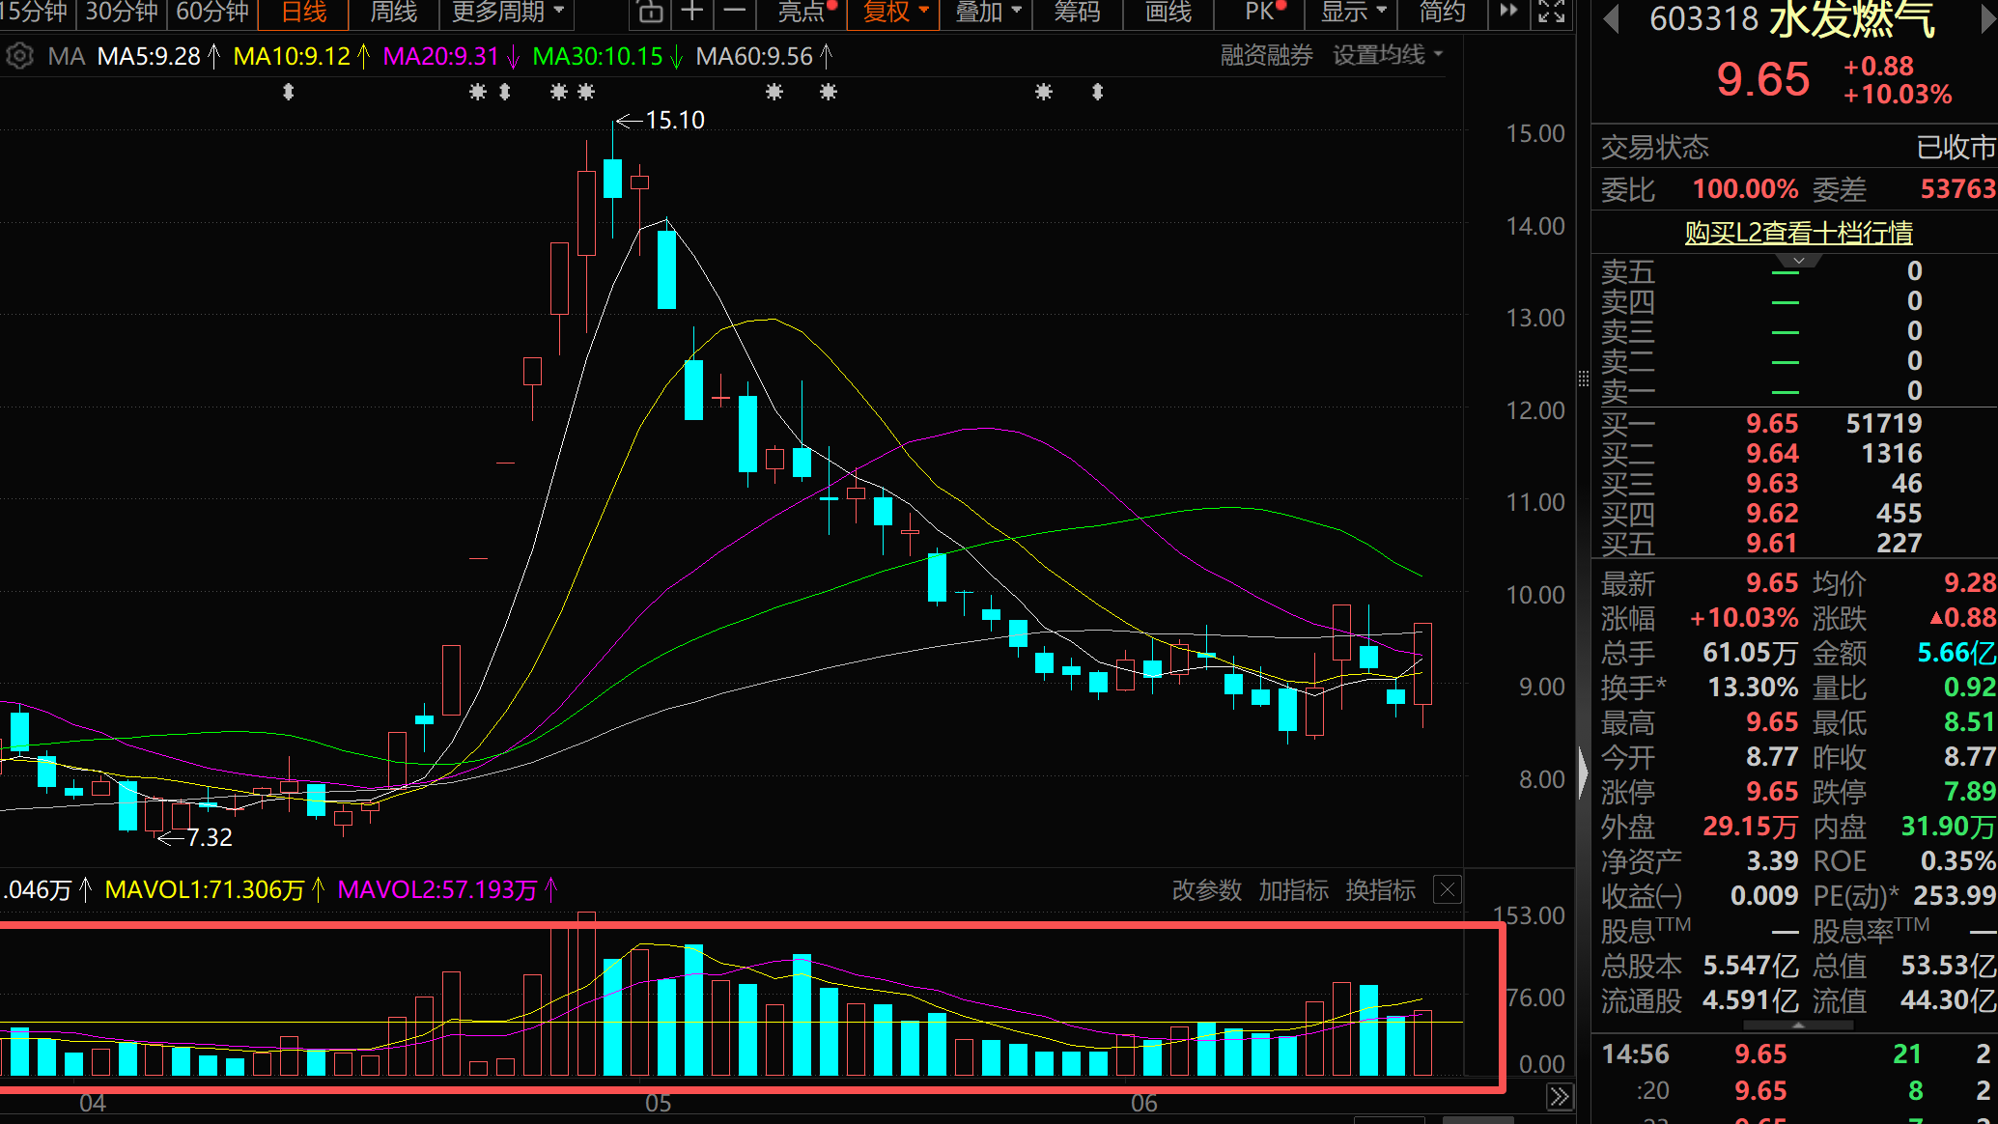
Task: Click second star marker in May decline
Action: (829, 92)
